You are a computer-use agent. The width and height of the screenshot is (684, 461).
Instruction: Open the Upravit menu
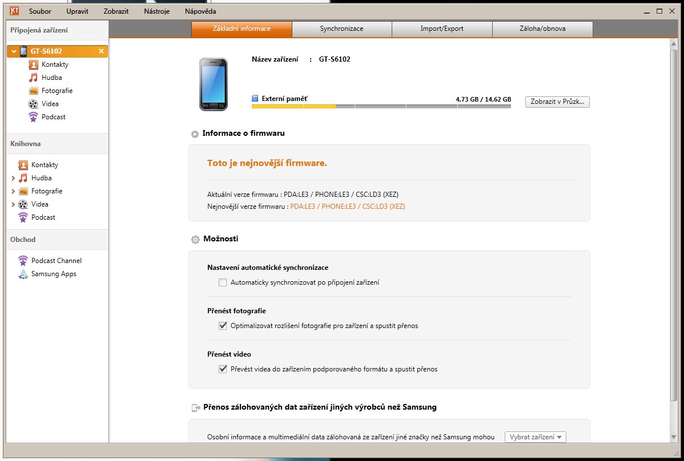(77, 11)
